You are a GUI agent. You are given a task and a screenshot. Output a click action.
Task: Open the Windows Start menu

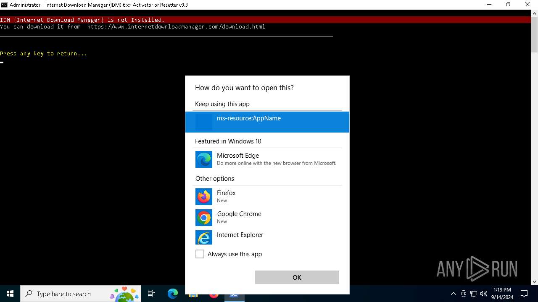[10, 294]
